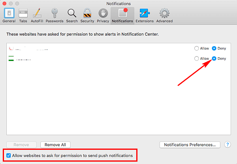Open the Privacy preferences pane
The width and height of the screenshot is (237, 164).
pyautogui.click(x=103, y=15)
